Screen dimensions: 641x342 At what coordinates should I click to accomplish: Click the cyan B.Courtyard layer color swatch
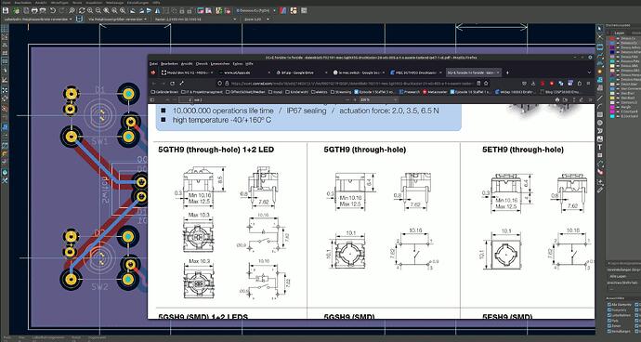(612, 116)
